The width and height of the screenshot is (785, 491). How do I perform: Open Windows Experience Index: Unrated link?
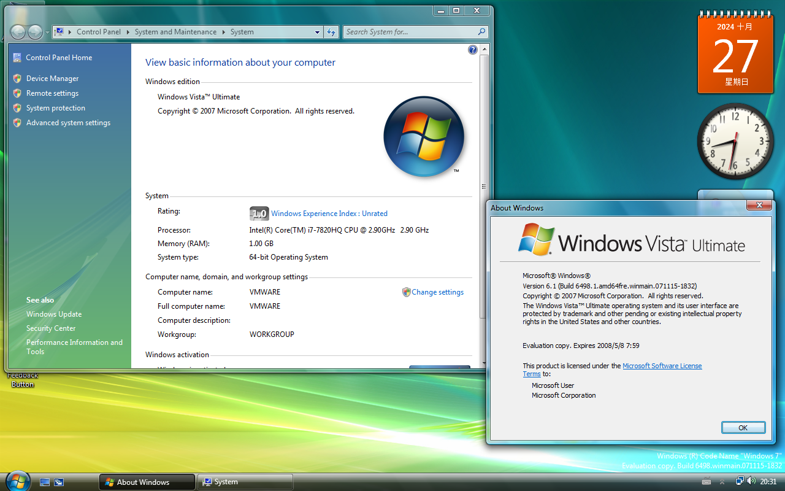(329, 214)
